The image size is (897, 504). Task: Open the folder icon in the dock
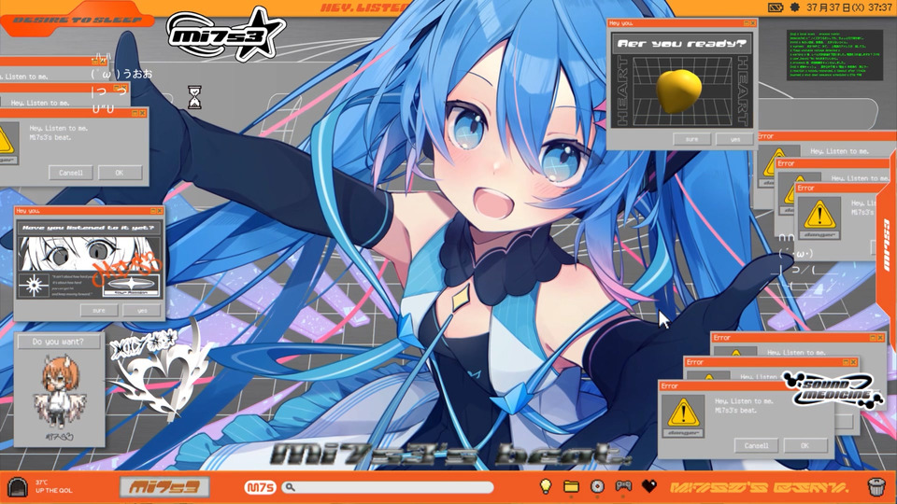point(571,486)
